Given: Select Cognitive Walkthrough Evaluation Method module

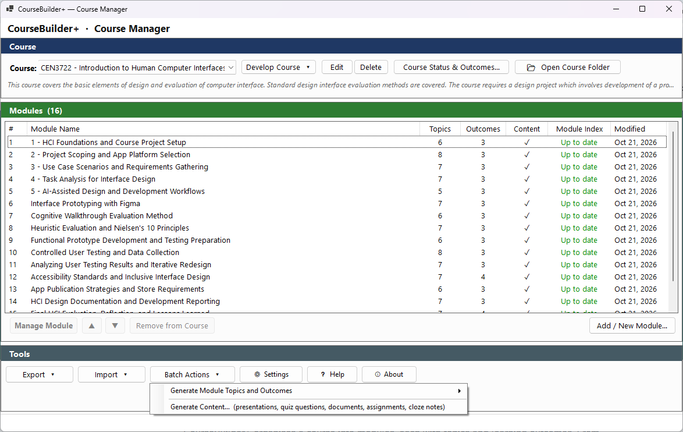Looking at the screenshot, I should pyautogui.click(x=337, y=215).
